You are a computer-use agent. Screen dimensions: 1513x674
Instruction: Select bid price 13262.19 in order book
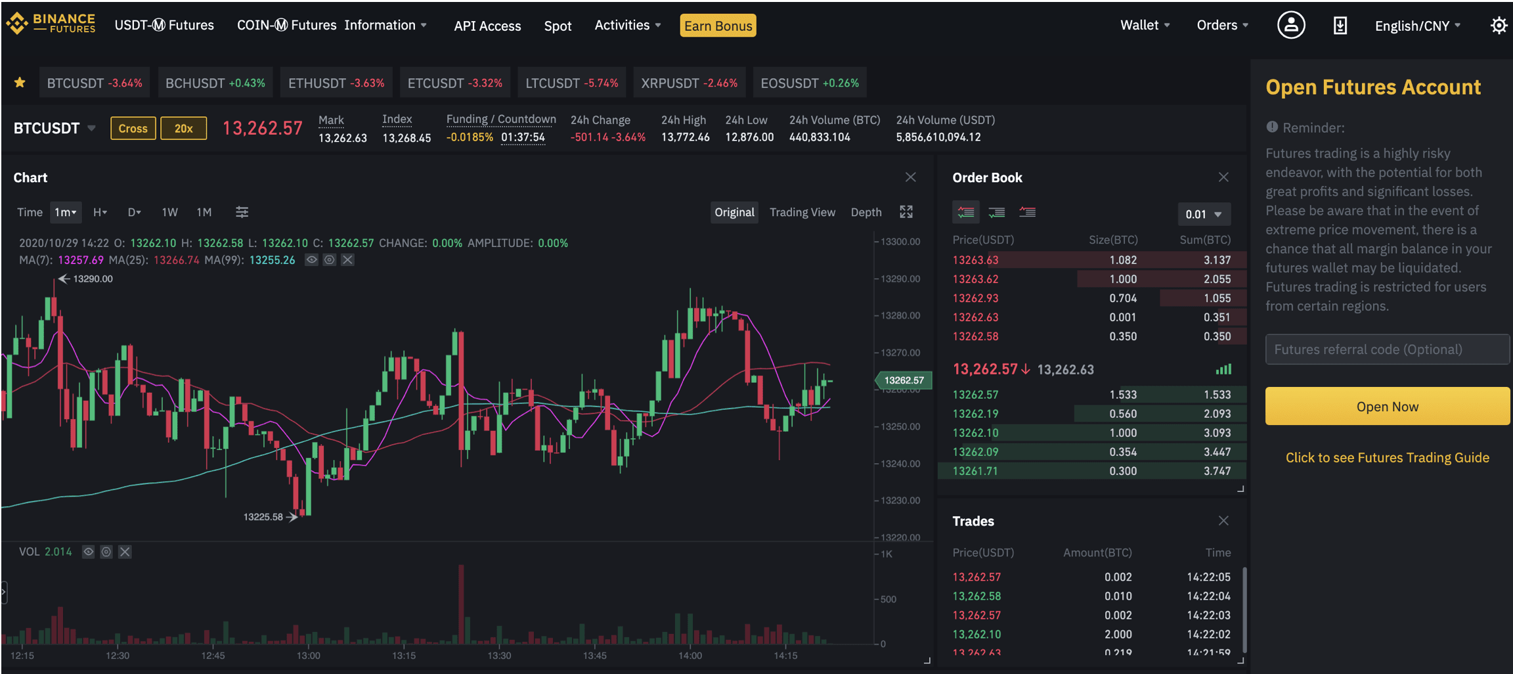(975, 414)
